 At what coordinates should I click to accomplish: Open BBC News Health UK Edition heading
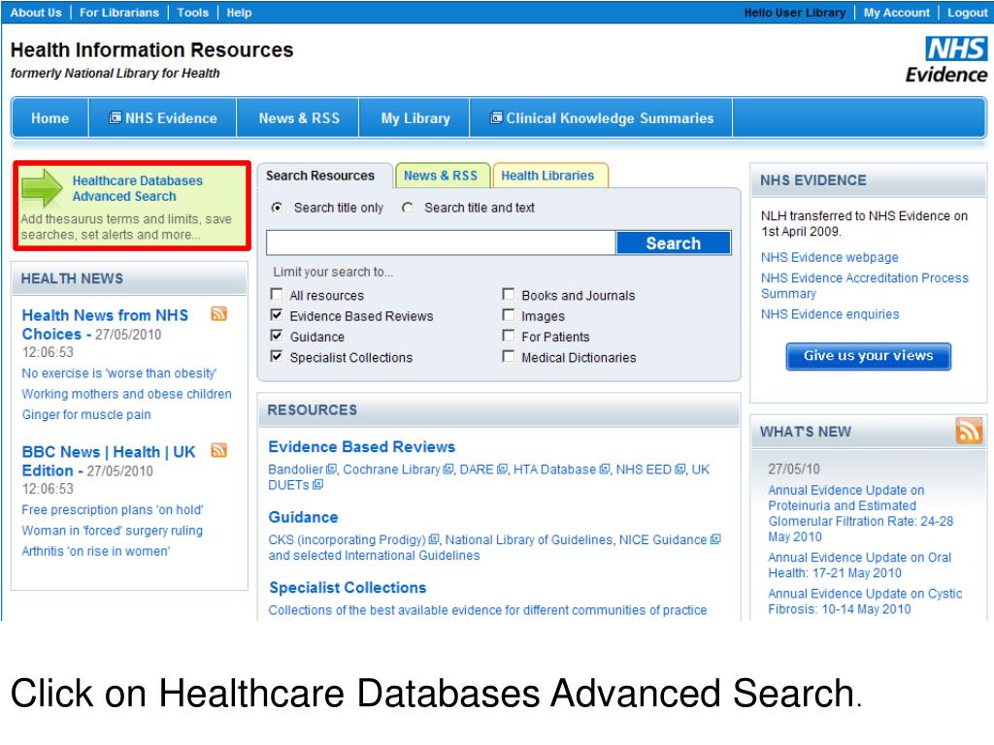tap(109, 461)
